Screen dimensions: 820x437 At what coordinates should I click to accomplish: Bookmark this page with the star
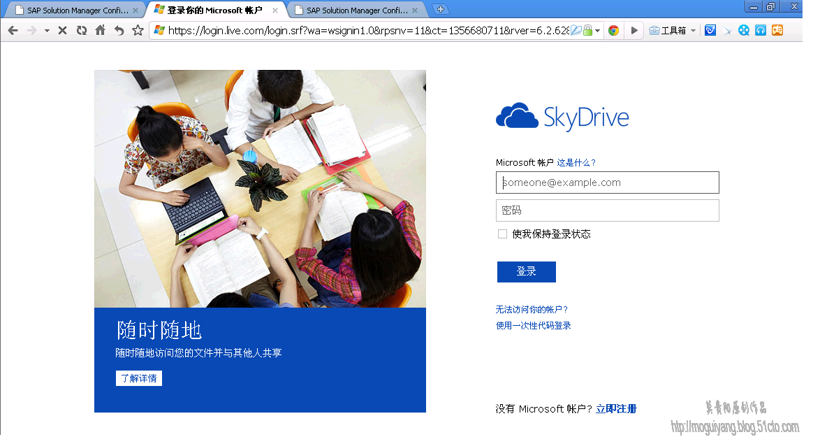[138, 30]
